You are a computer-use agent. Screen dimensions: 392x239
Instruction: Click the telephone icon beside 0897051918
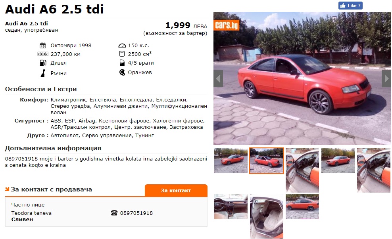click(114, 213)
